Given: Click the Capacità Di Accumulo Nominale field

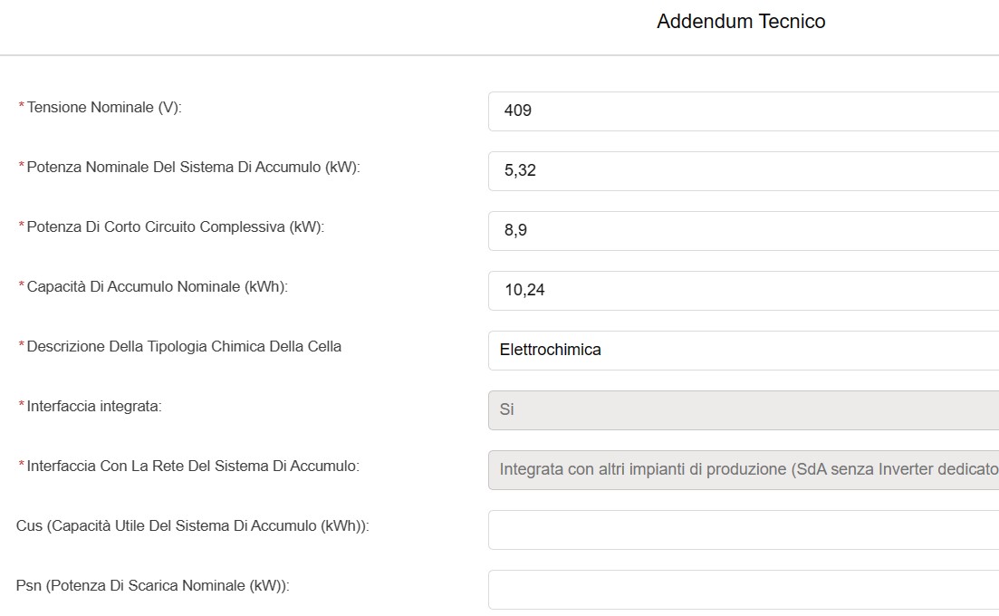Looking at the screenshot, I should [743, 290].
